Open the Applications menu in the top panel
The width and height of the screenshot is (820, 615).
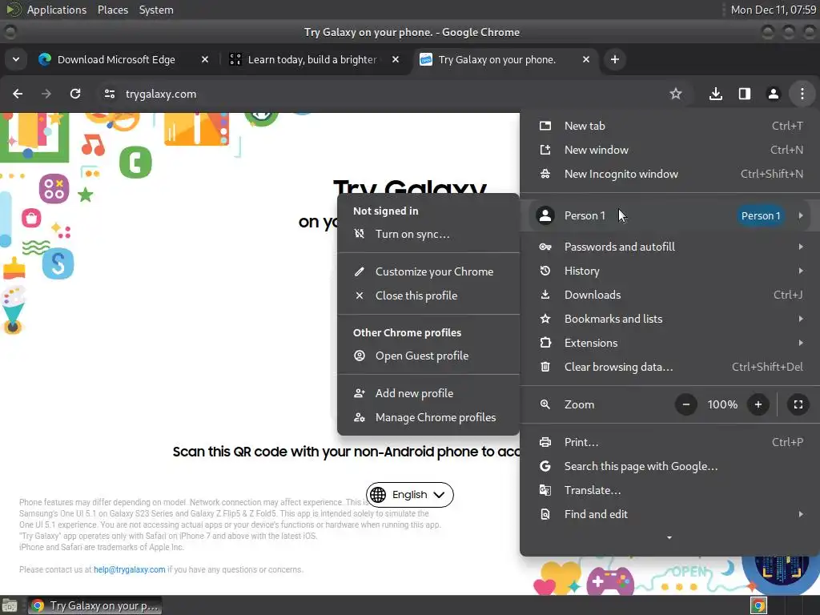57,10
